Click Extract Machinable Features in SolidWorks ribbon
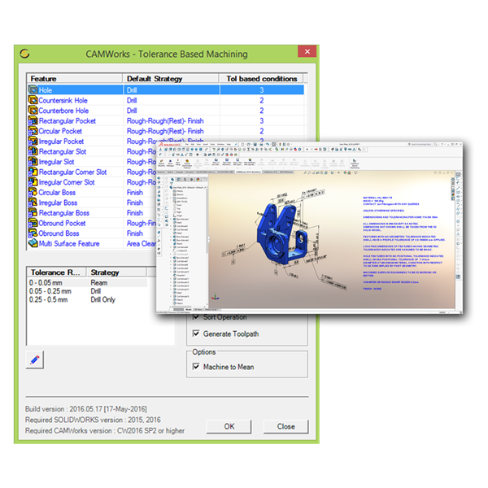 [187, 163]
